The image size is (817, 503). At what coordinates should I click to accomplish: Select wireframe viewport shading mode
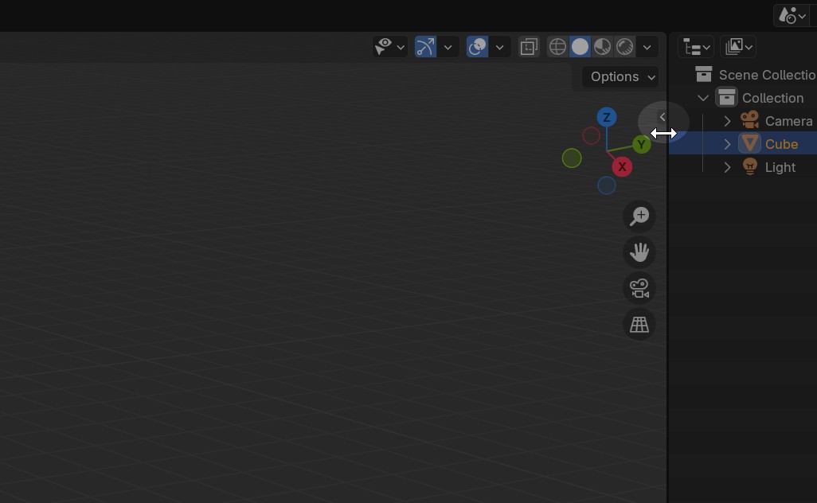(x=557, y=47)
